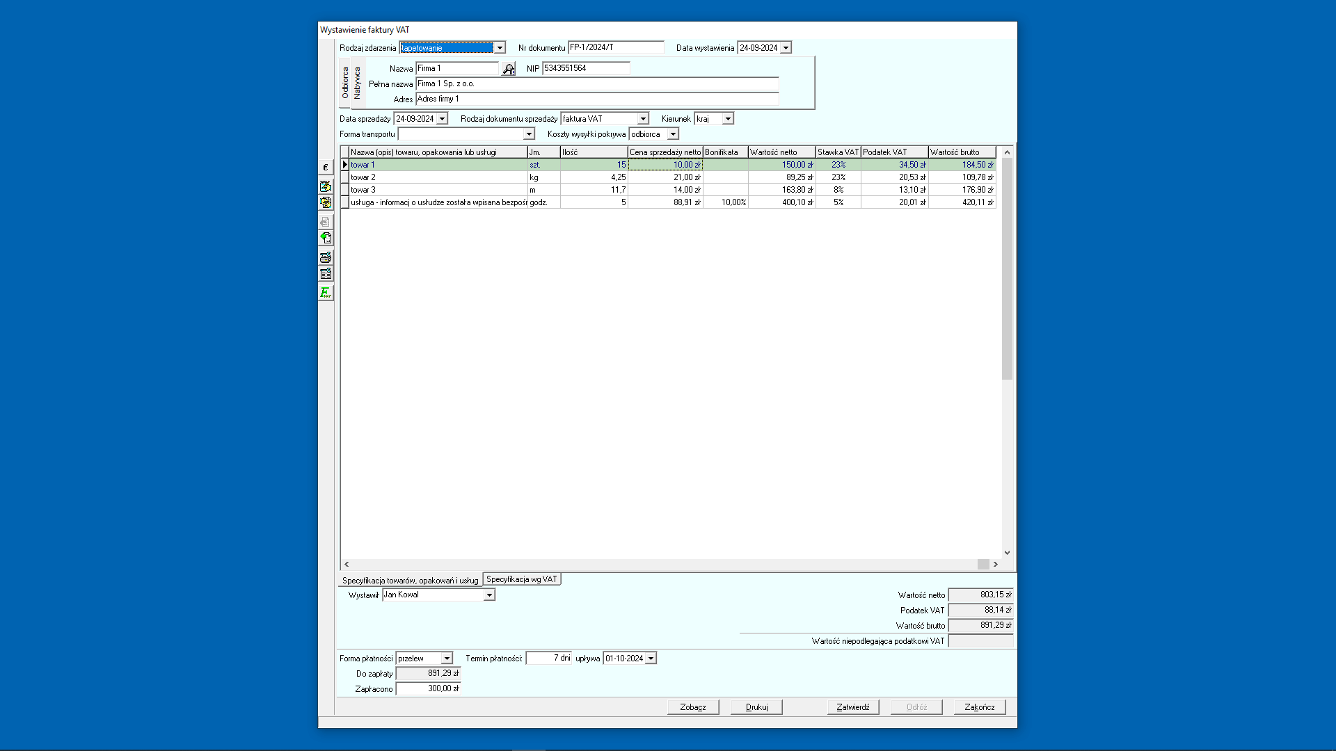Select the Forma płatności przelew dropdown
Viewport: 1336px width, 751px height.
click(x=423, y=657)
